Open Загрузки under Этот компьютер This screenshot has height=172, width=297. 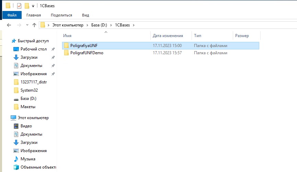point(29,142)
